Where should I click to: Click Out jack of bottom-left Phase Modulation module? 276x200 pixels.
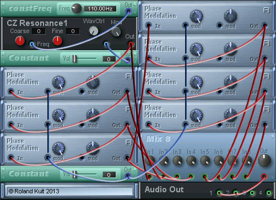127,158
